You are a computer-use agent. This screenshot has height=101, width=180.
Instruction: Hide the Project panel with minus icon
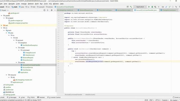point(55,10)
